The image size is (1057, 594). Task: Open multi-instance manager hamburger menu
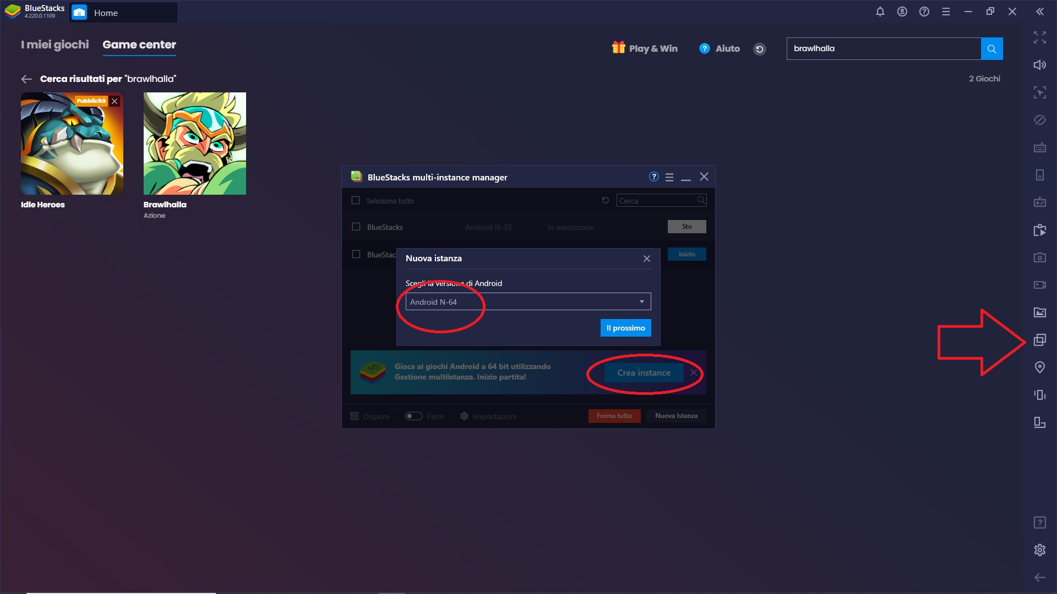pos(669,177)
